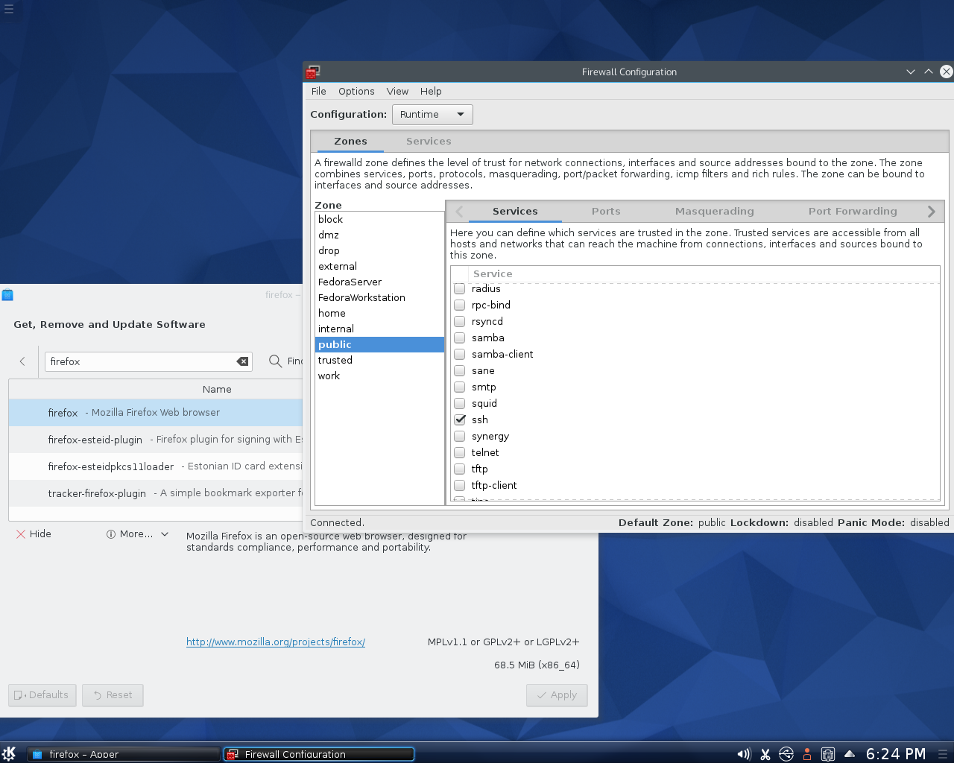Open the Configuration Runtime dropdown
954x763 pixels.
tap(432, 114)
